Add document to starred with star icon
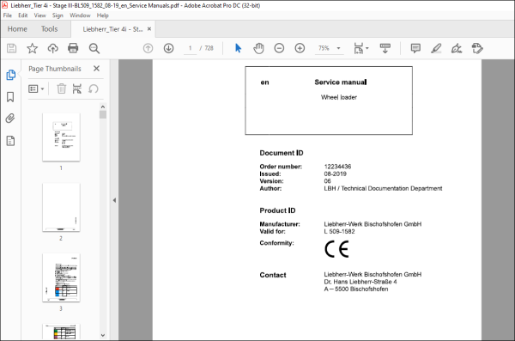515x341 pixels. pyautogui.click(x=33, y=48)
